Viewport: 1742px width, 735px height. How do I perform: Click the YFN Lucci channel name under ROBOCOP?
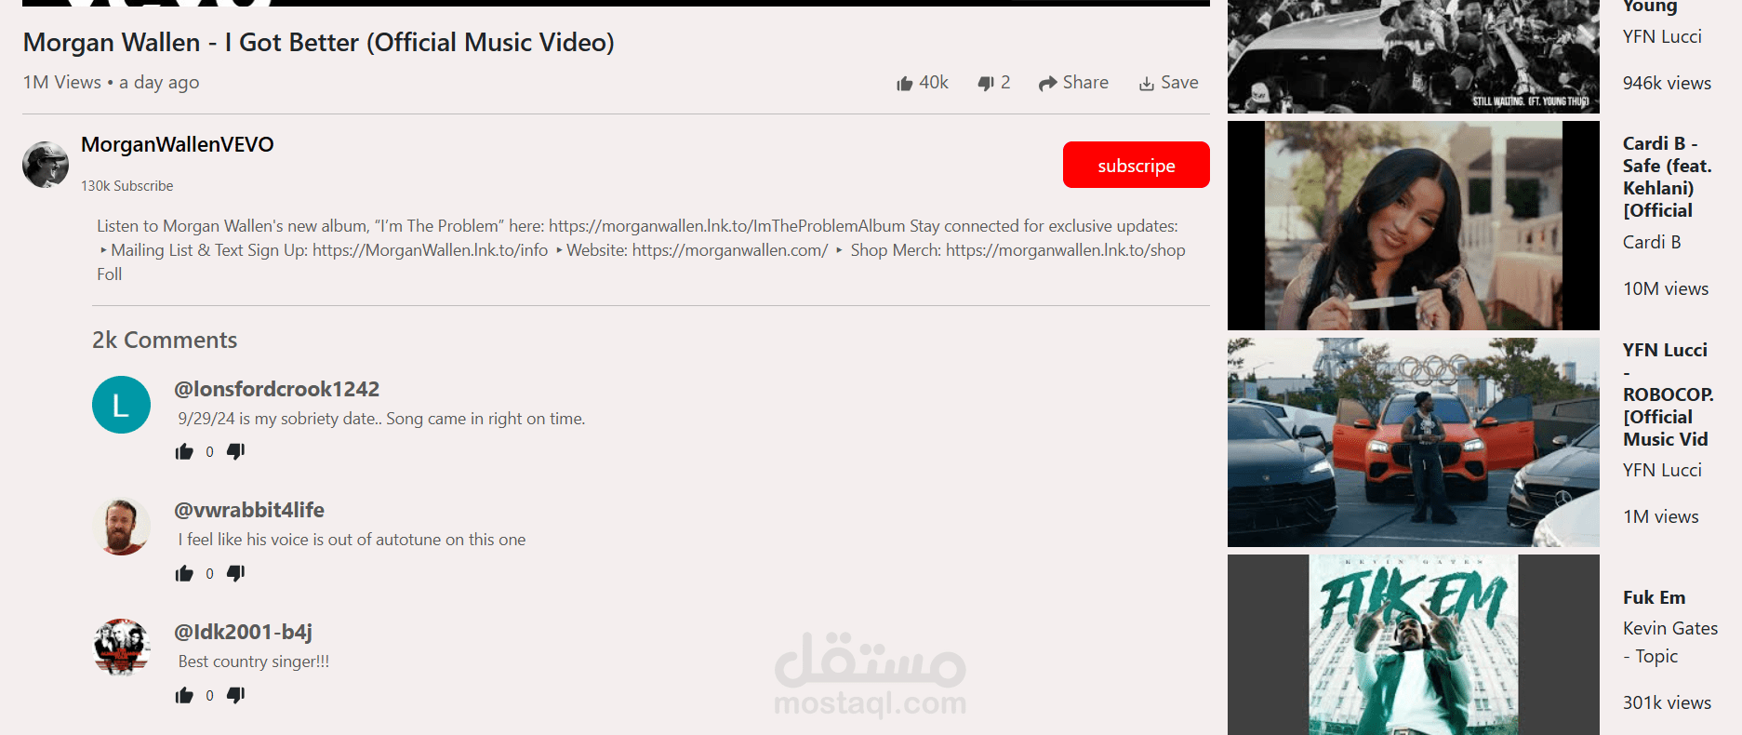(x=1663, y=470)
